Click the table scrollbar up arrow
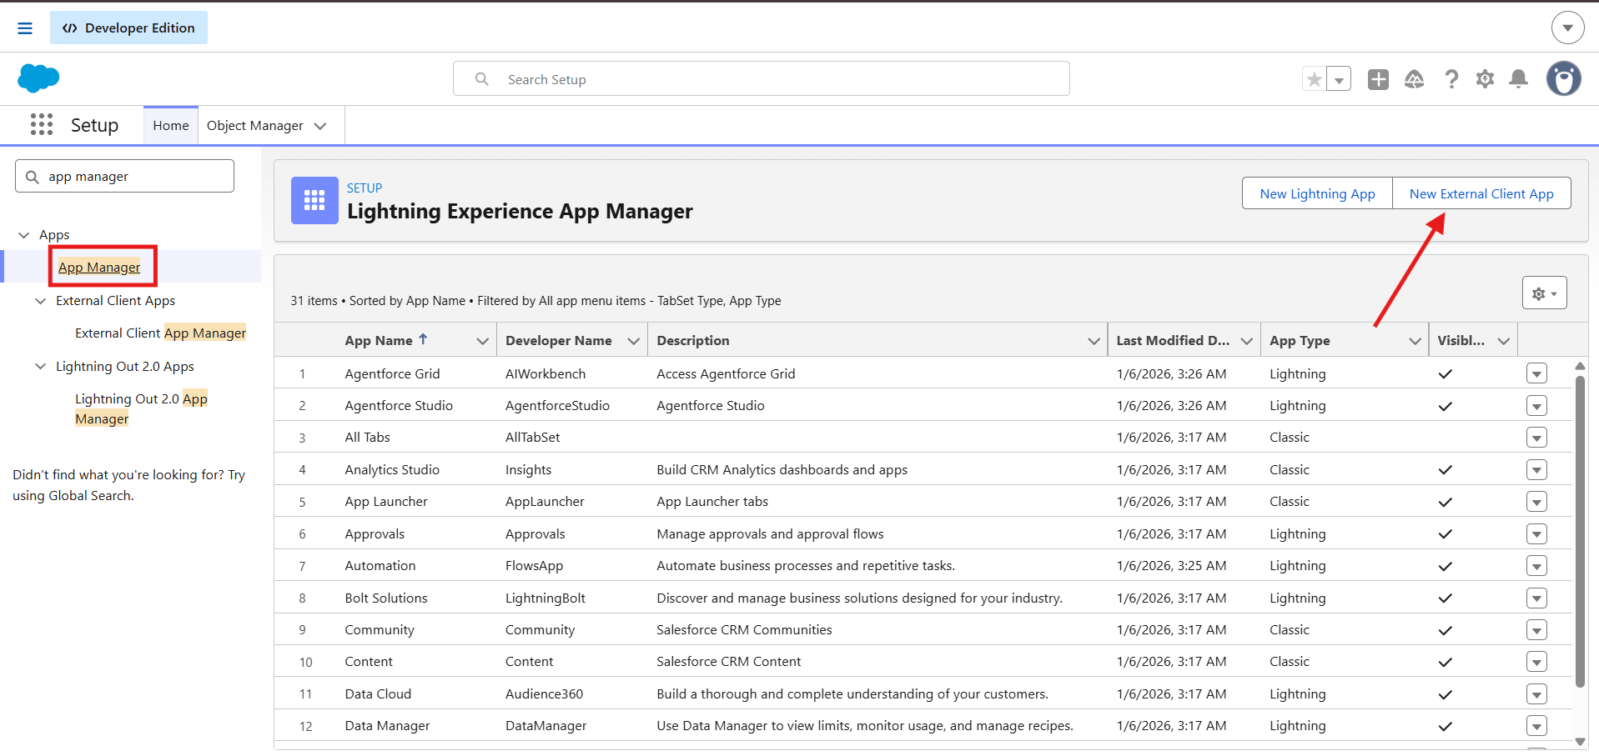This screenshot has width=1599, height=756. click(x=1580, y=366)
